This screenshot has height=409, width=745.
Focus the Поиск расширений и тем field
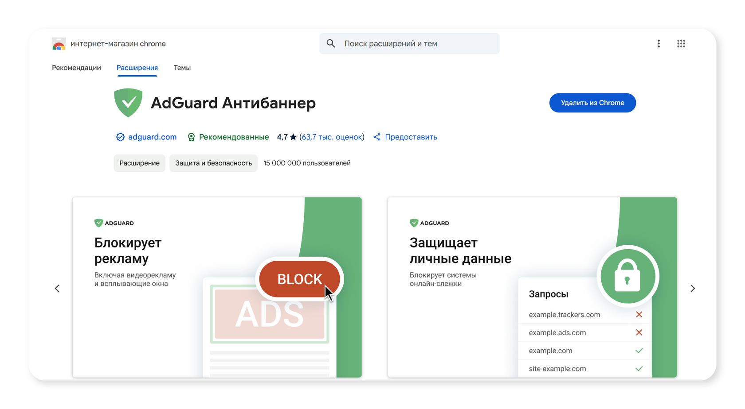[x=409, y=43]
